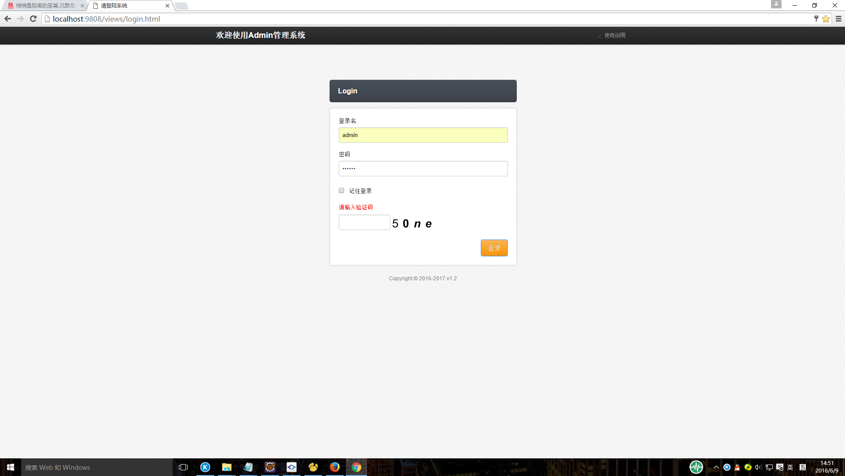Click the 登录名 username field

pyautogui.click(x=423, y=135)
